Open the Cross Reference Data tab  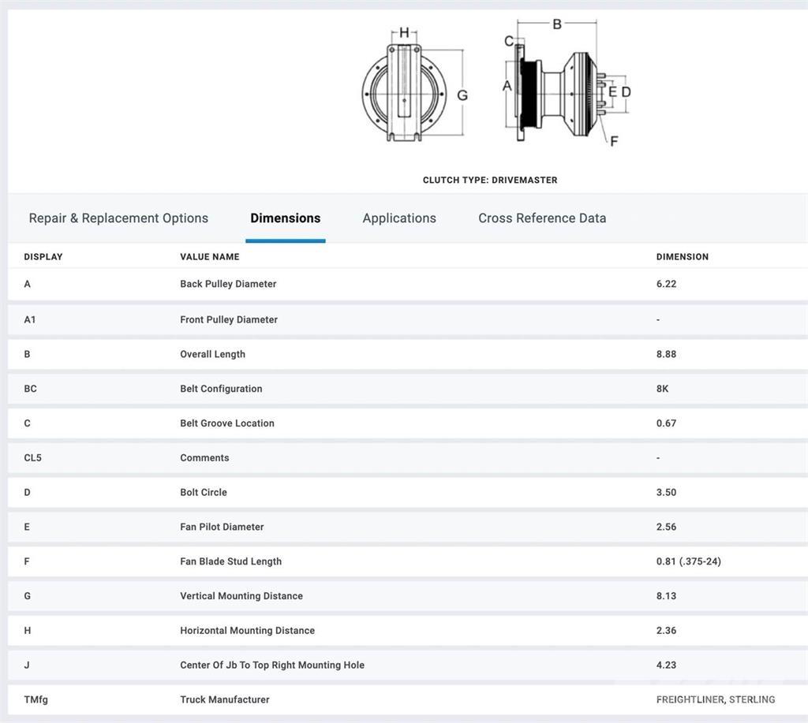[x=542, y=218]
